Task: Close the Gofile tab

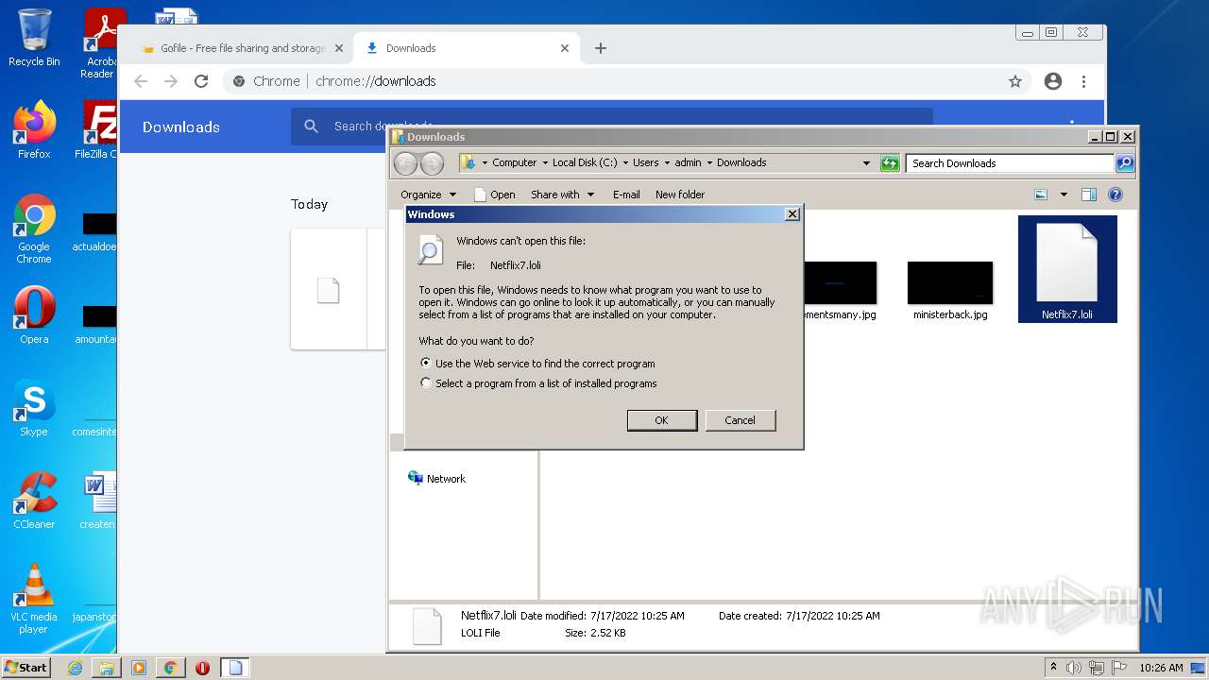Action: click(339, 48)
